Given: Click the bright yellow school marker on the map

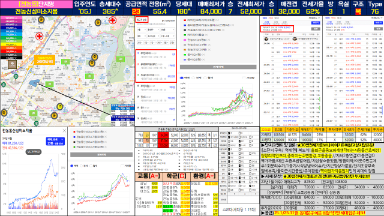Looking at the screenshot, I should coord(59,107).
